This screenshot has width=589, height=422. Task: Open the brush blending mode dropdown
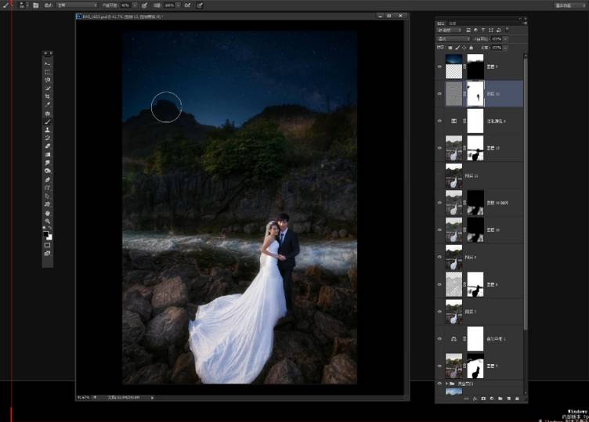tap(74, 5)
